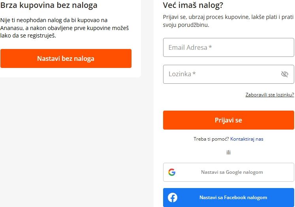Click into the Lozinka password field

pos(221,74)
